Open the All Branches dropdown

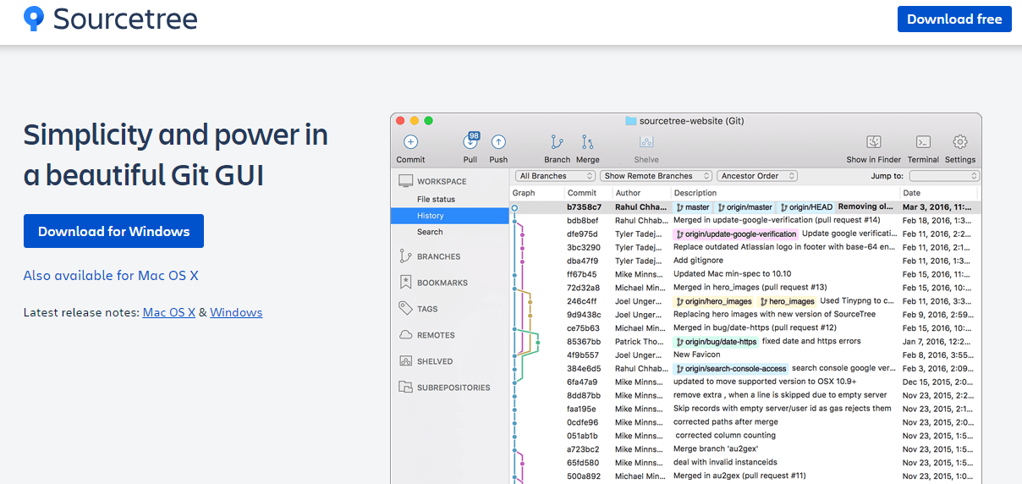[x=555, y=176]
